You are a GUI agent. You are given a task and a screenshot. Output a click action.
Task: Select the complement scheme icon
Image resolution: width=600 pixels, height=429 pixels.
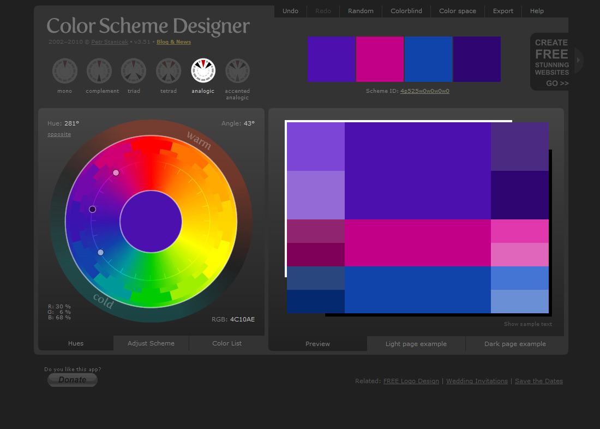(99, 71)
